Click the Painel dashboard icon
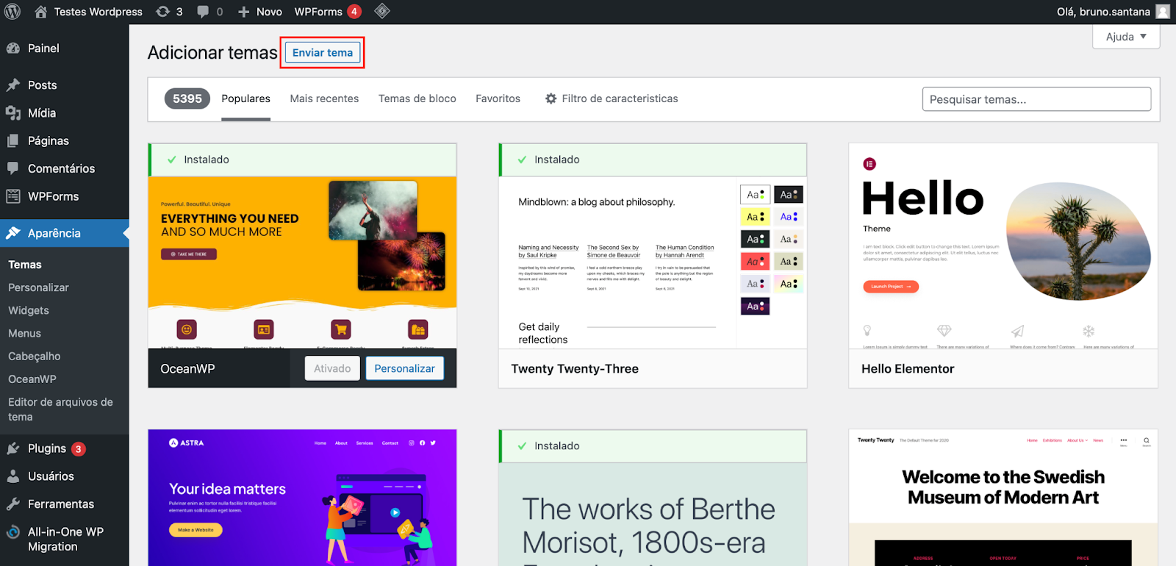This screenshot has width=1176, height=566. 13,49
